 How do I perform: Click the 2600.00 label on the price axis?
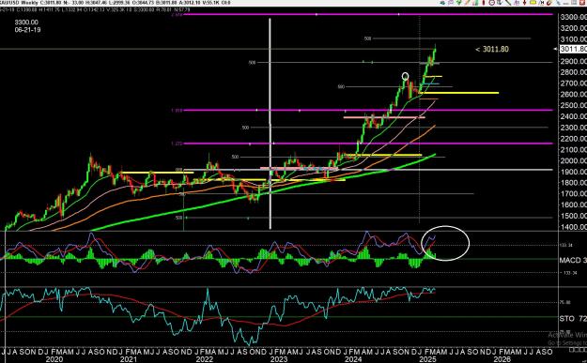click(573, 94)
